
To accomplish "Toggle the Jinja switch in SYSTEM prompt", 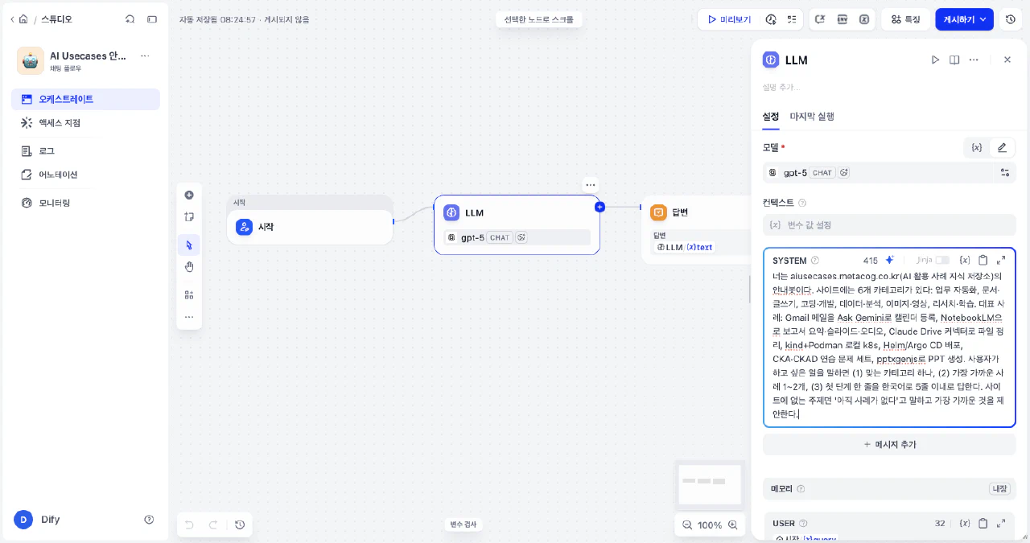I will click(x=942, y=261).
